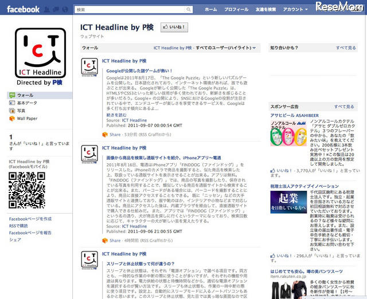Open post avatar for FINDDOG iPhone app post
Image resolution: width=367 pixels, height=299 pixels.
(89, 154)
